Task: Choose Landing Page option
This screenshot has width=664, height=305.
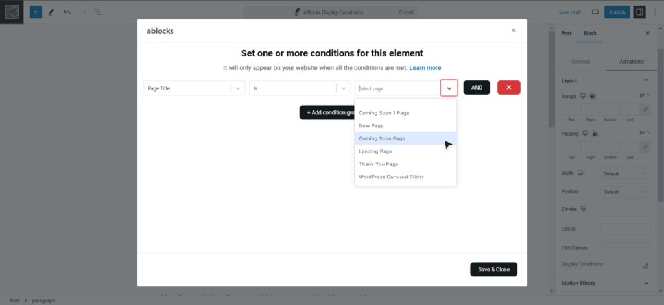Action: (x=406, y=151)
